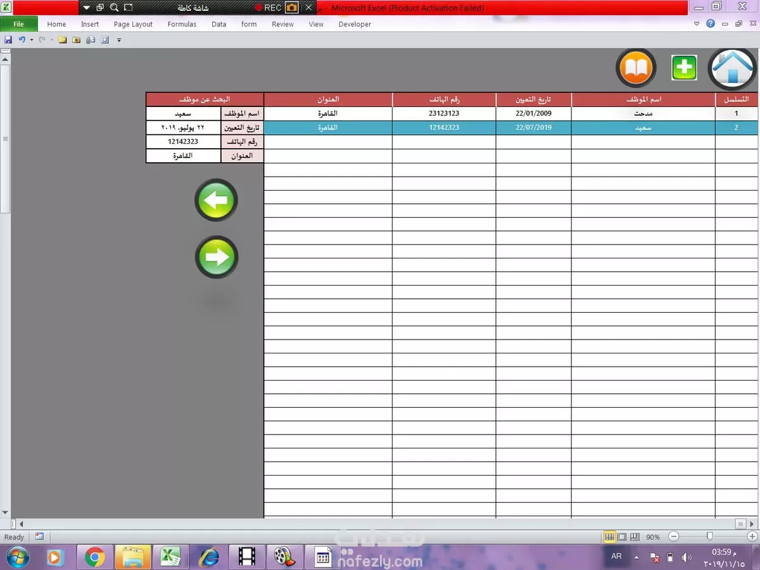Click phone 12142323 in the highlighted table row
The image size is (760, 570).
444,127
